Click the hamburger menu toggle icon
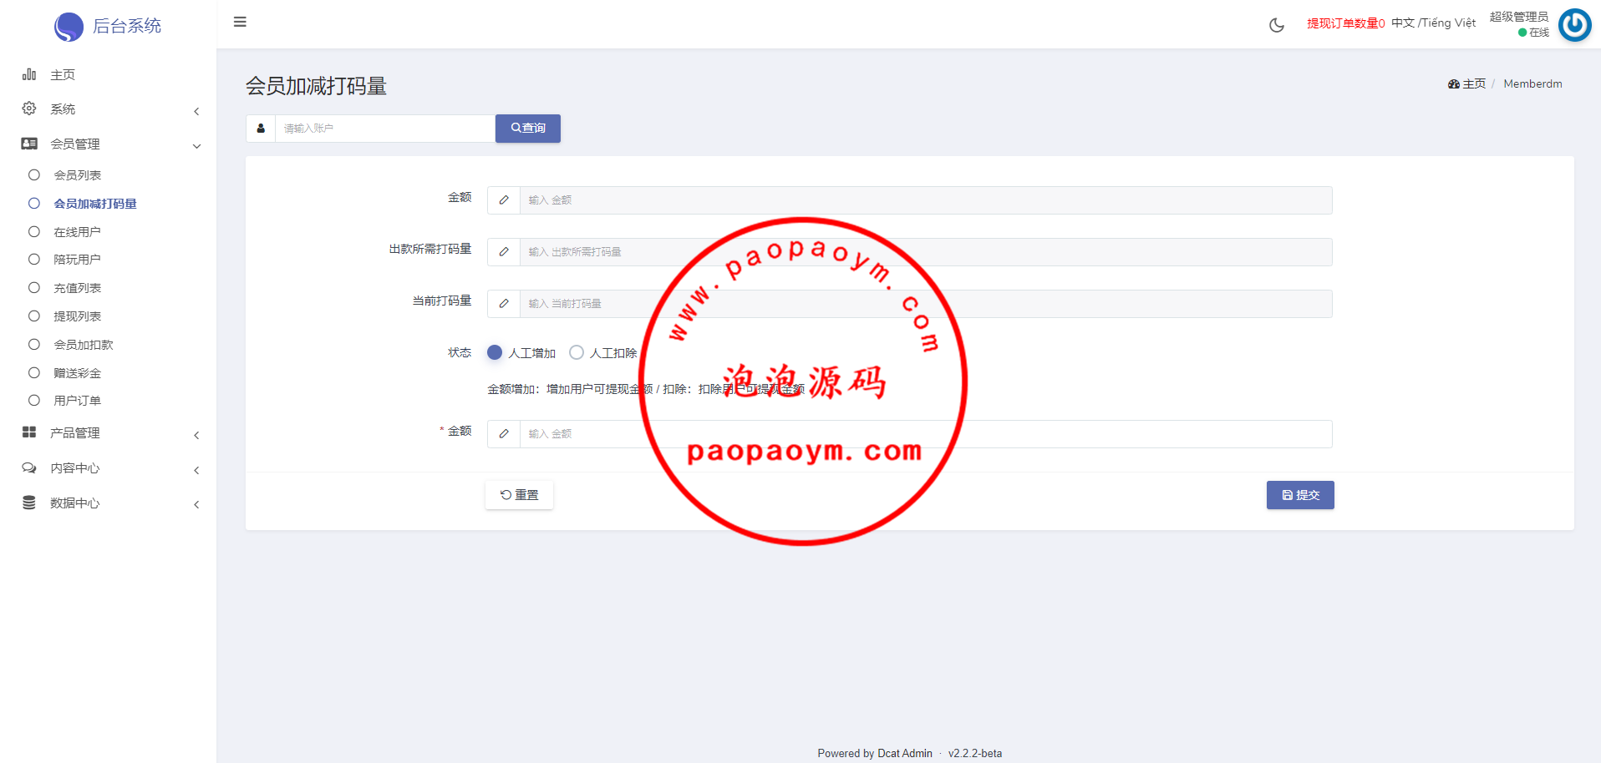The width and height of the screenshot is (1601, 763). tap(240, 22)
